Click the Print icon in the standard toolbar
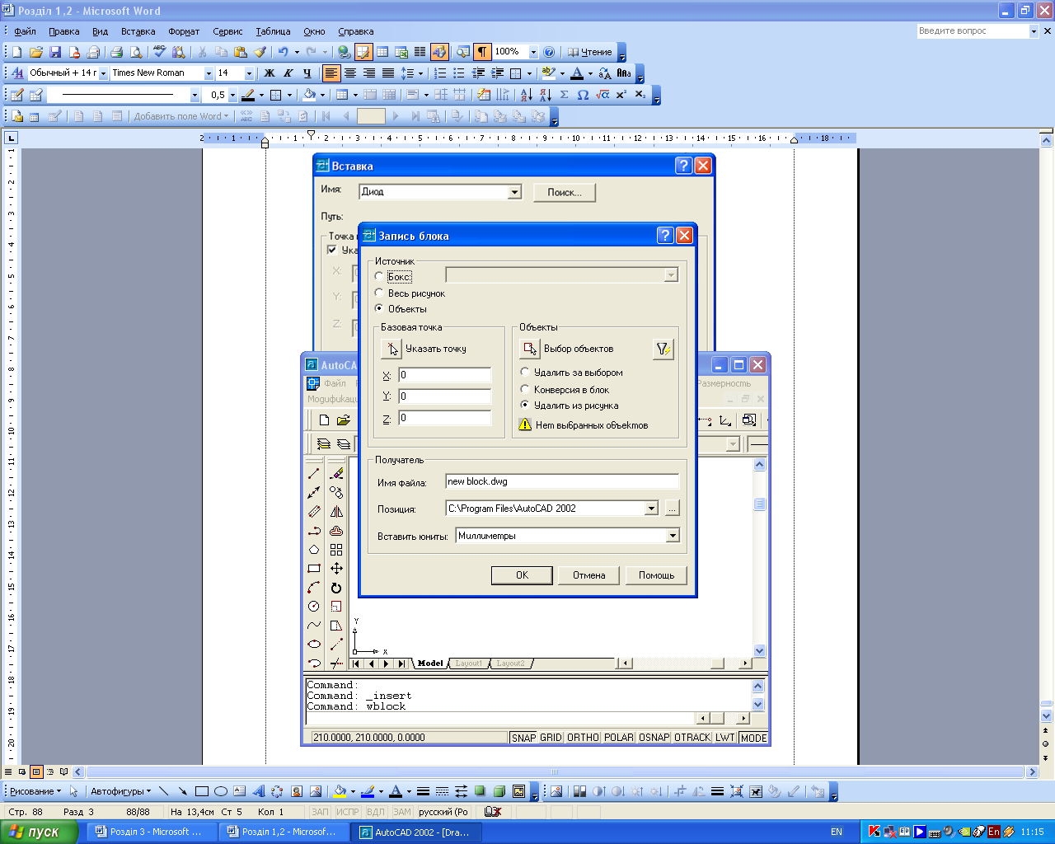This screenshot has height=844, width=1055. point(116,52)
